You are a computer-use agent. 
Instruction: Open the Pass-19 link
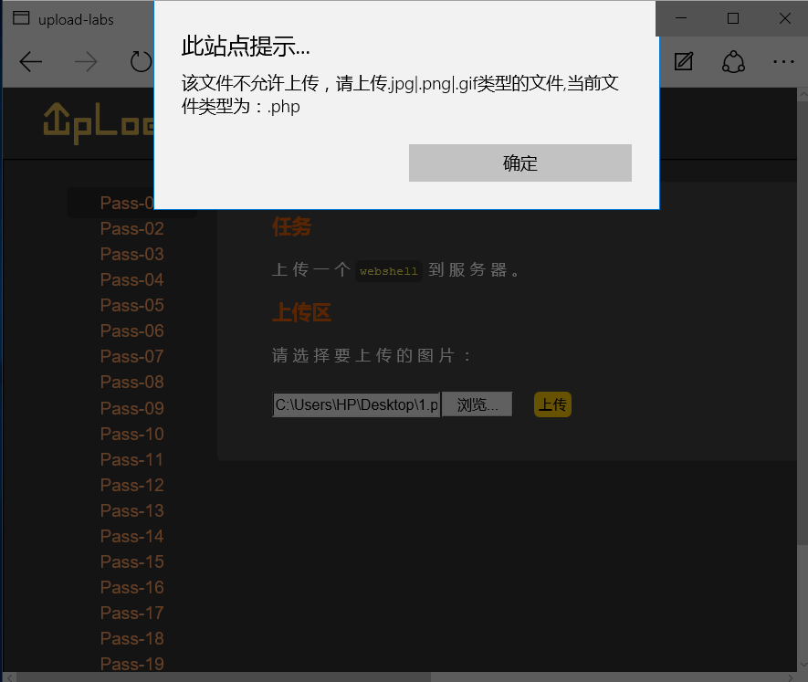tap(132, 664)
